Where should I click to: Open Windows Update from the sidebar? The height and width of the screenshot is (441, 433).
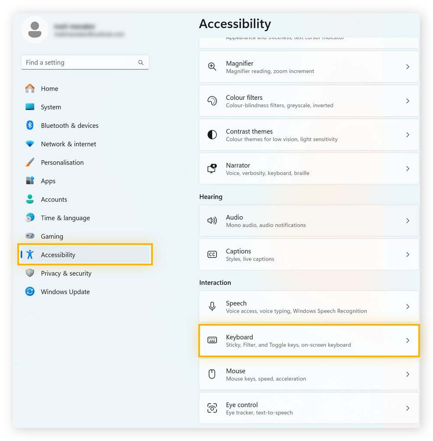pyautogui.click(x=65, y=291)
